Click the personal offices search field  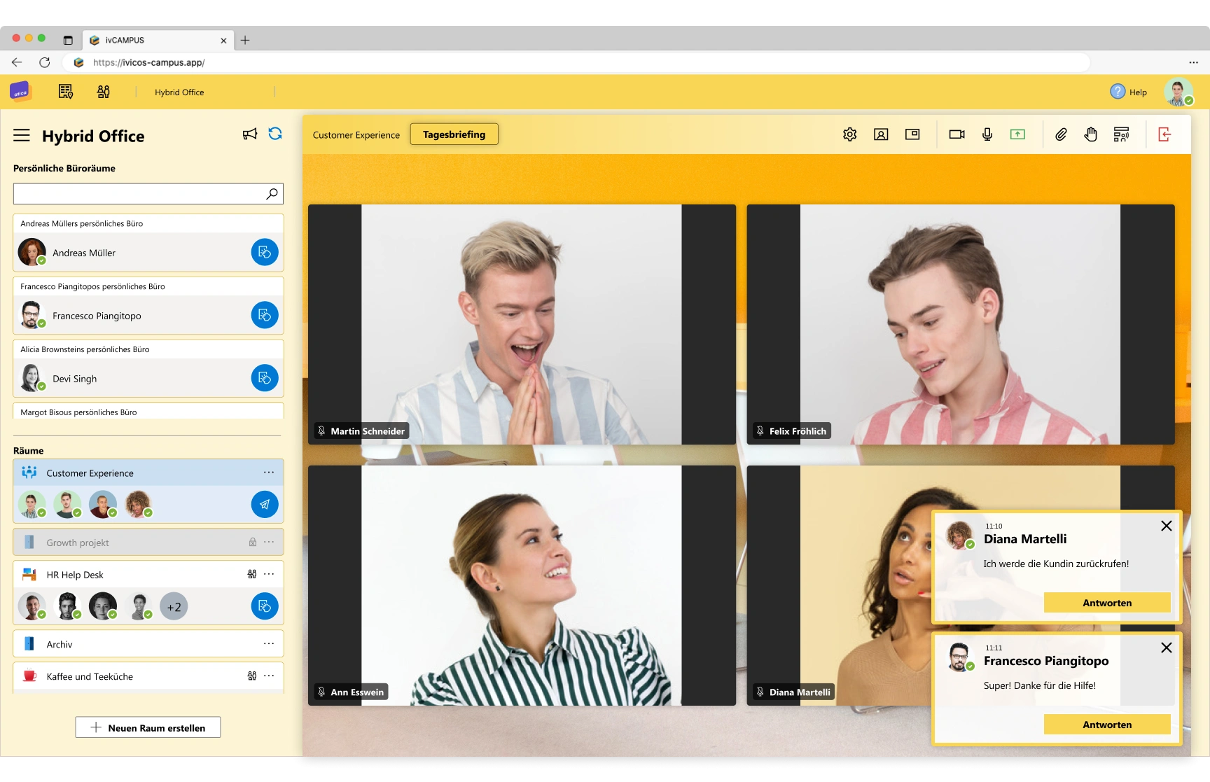click(139, 194)
